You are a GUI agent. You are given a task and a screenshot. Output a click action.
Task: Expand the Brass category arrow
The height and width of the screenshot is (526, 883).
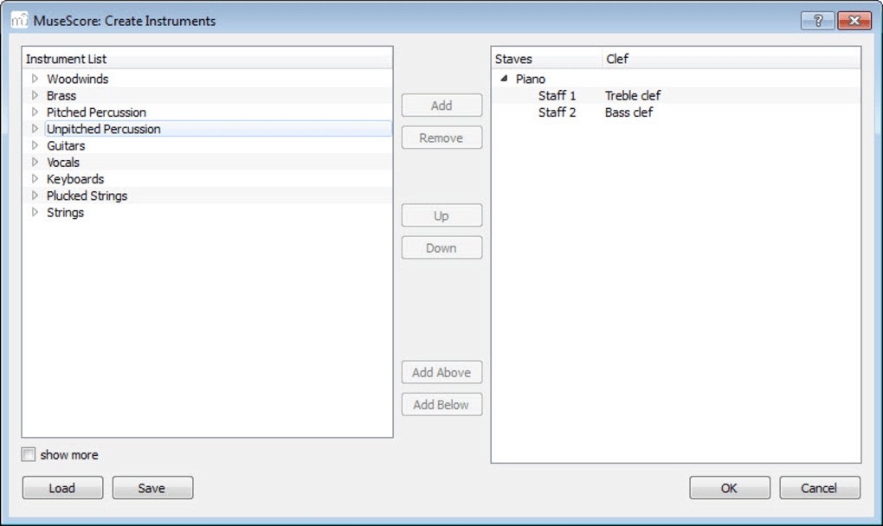pyautogui.click(x=35, y=96)
